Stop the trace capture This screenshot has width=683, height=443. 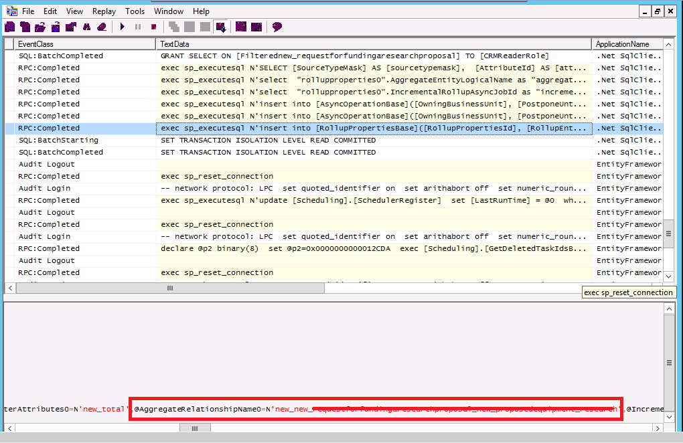tap(153, 27)
